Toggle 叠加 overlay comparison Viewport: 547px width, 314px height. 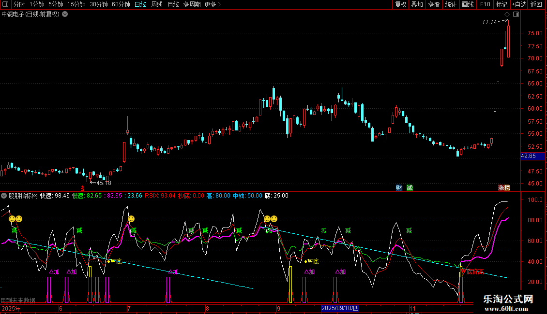[417, 4]
